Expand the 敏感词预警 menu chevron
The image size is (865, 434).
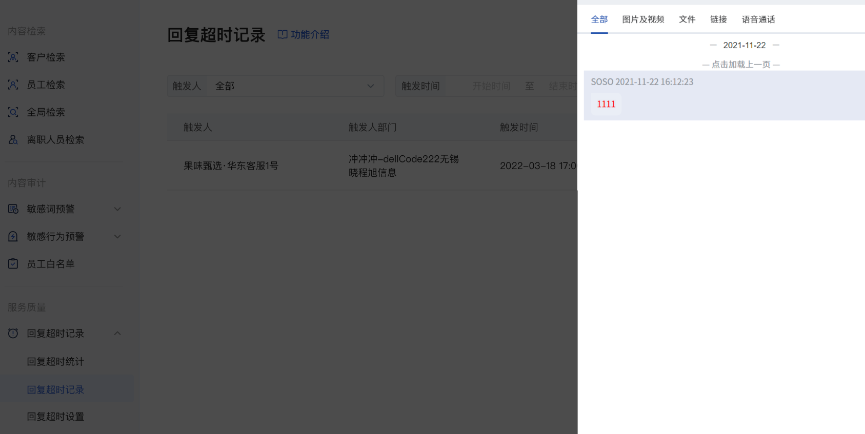[117, 209]
